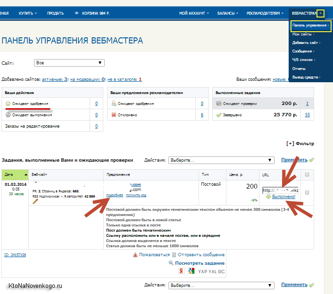Open the Балансы menu
Viewport: 333px width, 294px height.
[x=228, y=13]
